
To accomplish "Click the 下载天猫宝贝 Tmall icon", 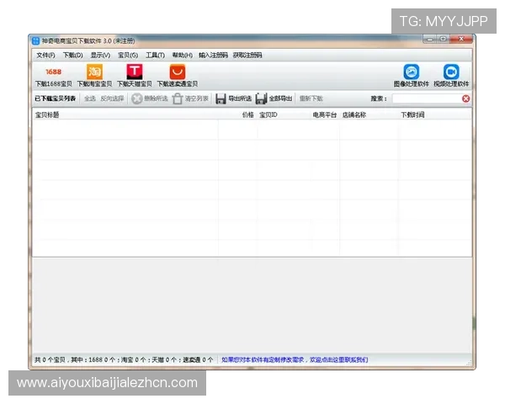I will coord(135,72).
